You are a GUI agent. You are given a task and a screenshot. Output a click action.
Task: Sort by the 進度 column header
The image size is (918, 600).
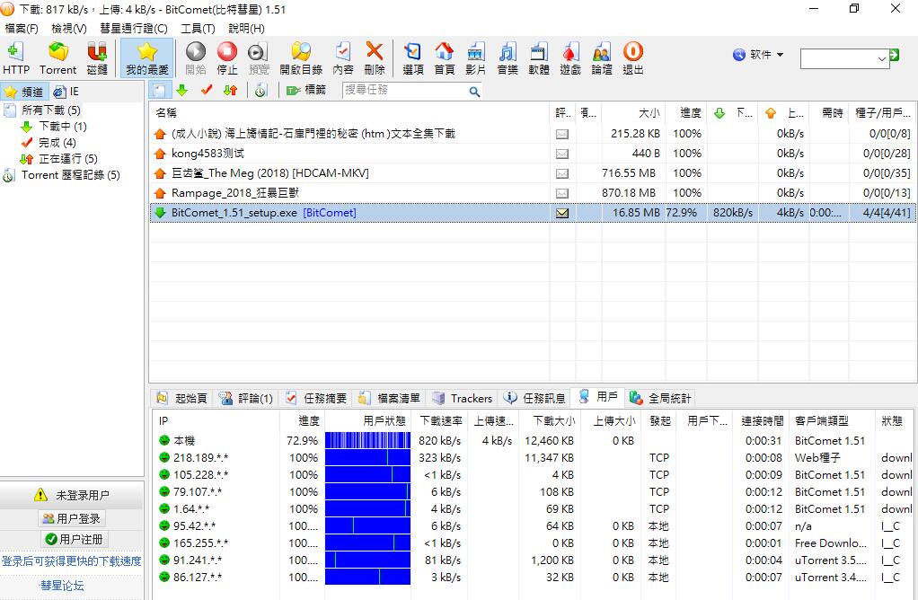click(685, 113)
